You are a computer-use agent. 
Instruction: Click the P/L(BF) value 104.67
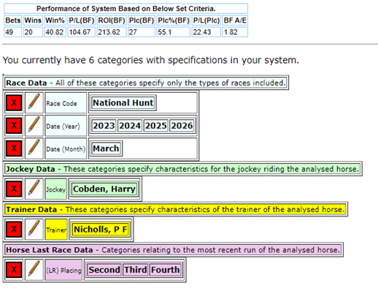coord(82,32)
